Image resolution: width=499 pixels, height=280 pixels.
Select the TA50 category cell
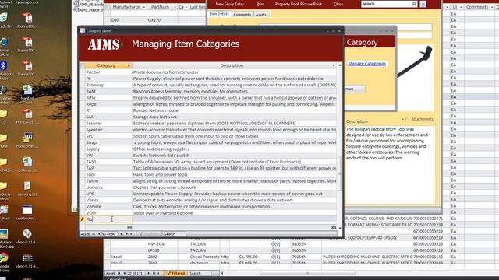point(108,162)
